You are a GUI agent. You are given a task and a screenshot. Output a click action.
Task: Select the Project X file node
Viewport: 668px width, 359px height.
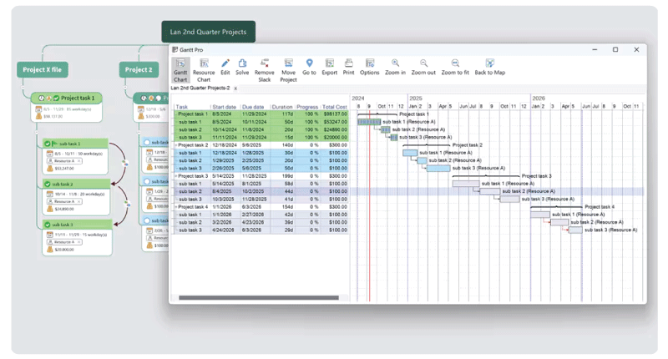tap(43, 69)
